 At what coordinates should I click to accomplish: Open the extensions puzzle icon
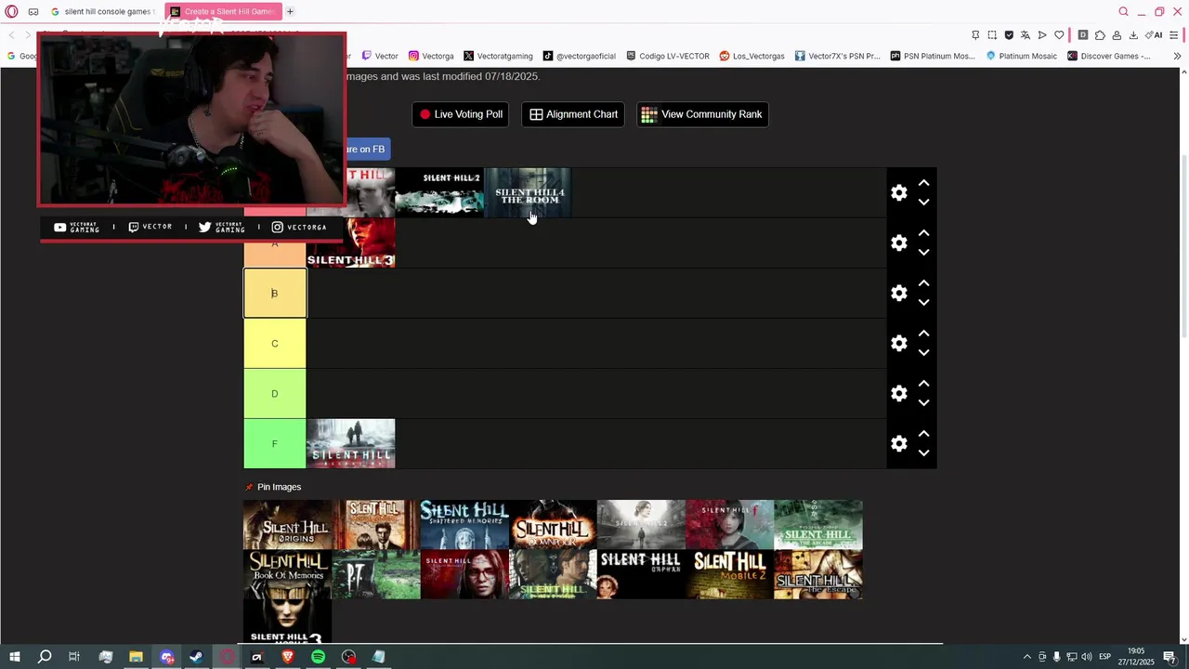click(1100, 35)
